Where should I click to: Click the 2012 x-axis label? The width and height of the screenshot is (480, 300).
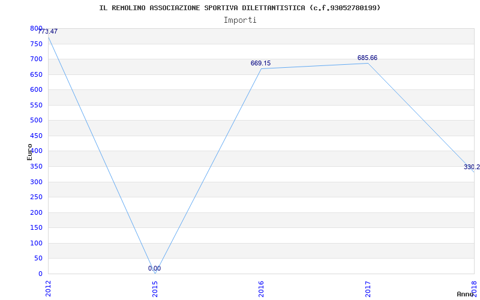point(48,289)
